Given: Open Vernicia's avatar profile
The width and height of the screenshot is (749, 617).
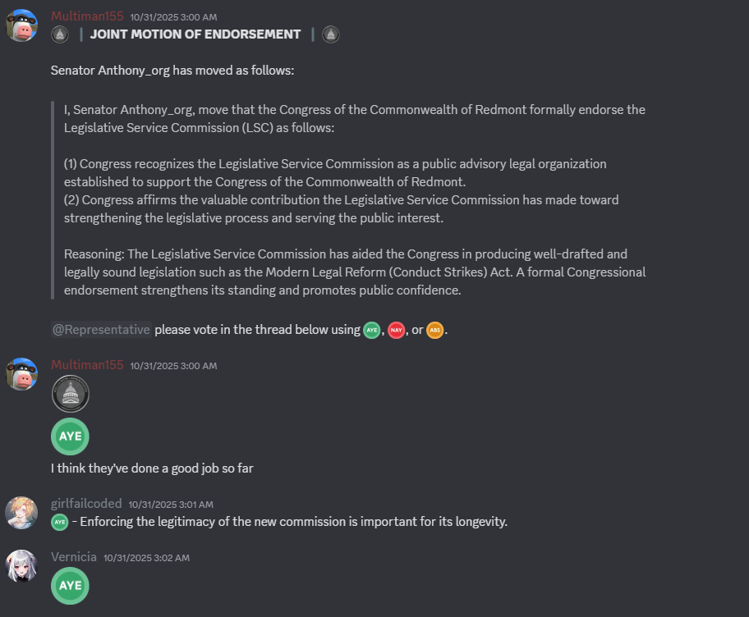Looking at the screenshot, I should (x=22, y=567).
